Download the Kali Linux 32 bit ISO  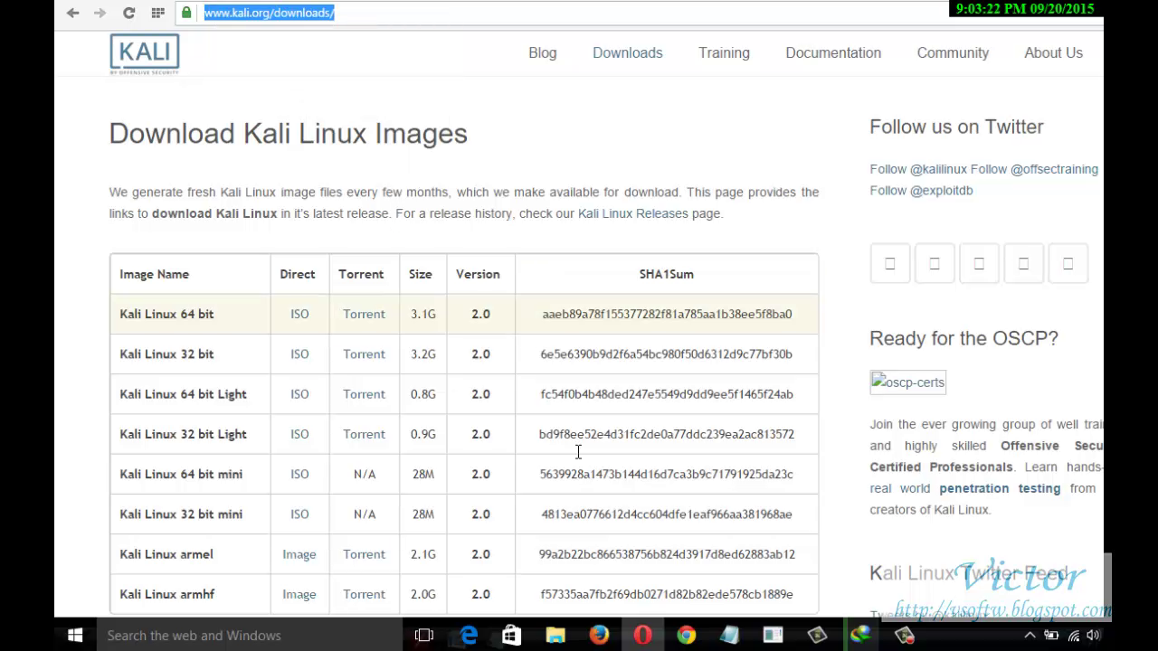tap(299, 354)
